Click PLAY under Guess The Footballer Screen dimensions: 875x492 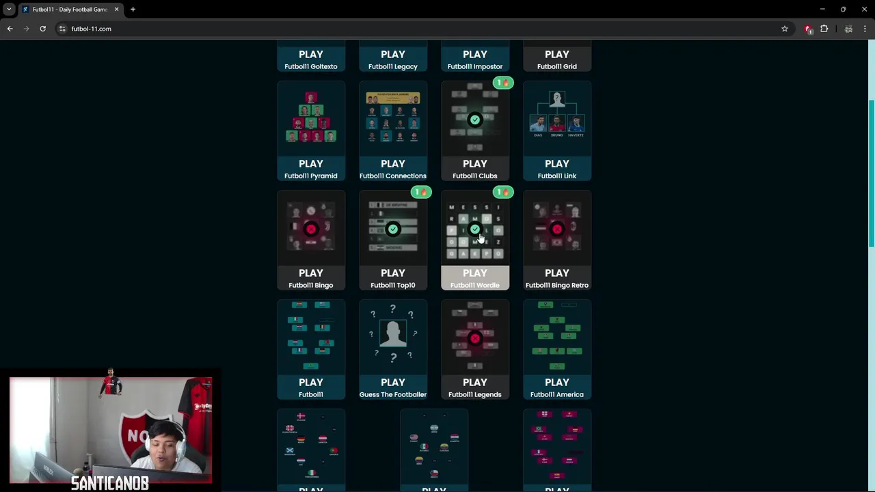(393, 382)
